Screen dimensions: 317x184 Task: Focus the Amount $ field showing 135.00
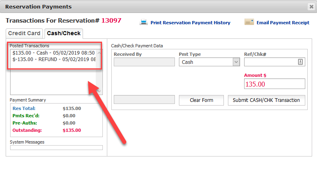pos(274,84)
